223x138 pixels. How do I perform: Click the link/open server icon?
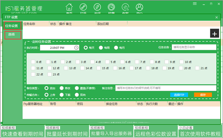click(x=83, y=7)
